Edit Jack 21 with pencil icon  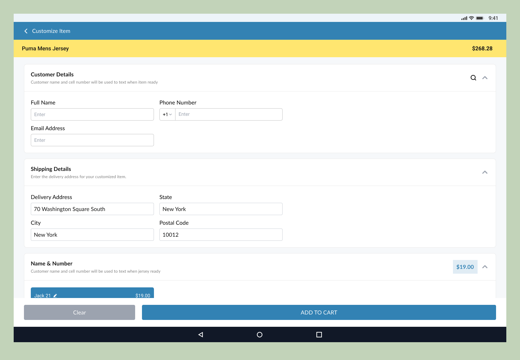(x=55, y=296)
